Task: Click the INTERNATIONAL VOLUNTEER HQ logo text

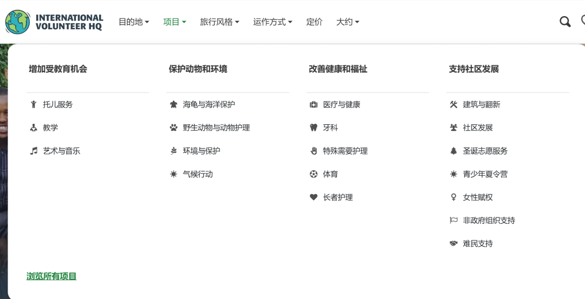Action: [x=69, y=22]
